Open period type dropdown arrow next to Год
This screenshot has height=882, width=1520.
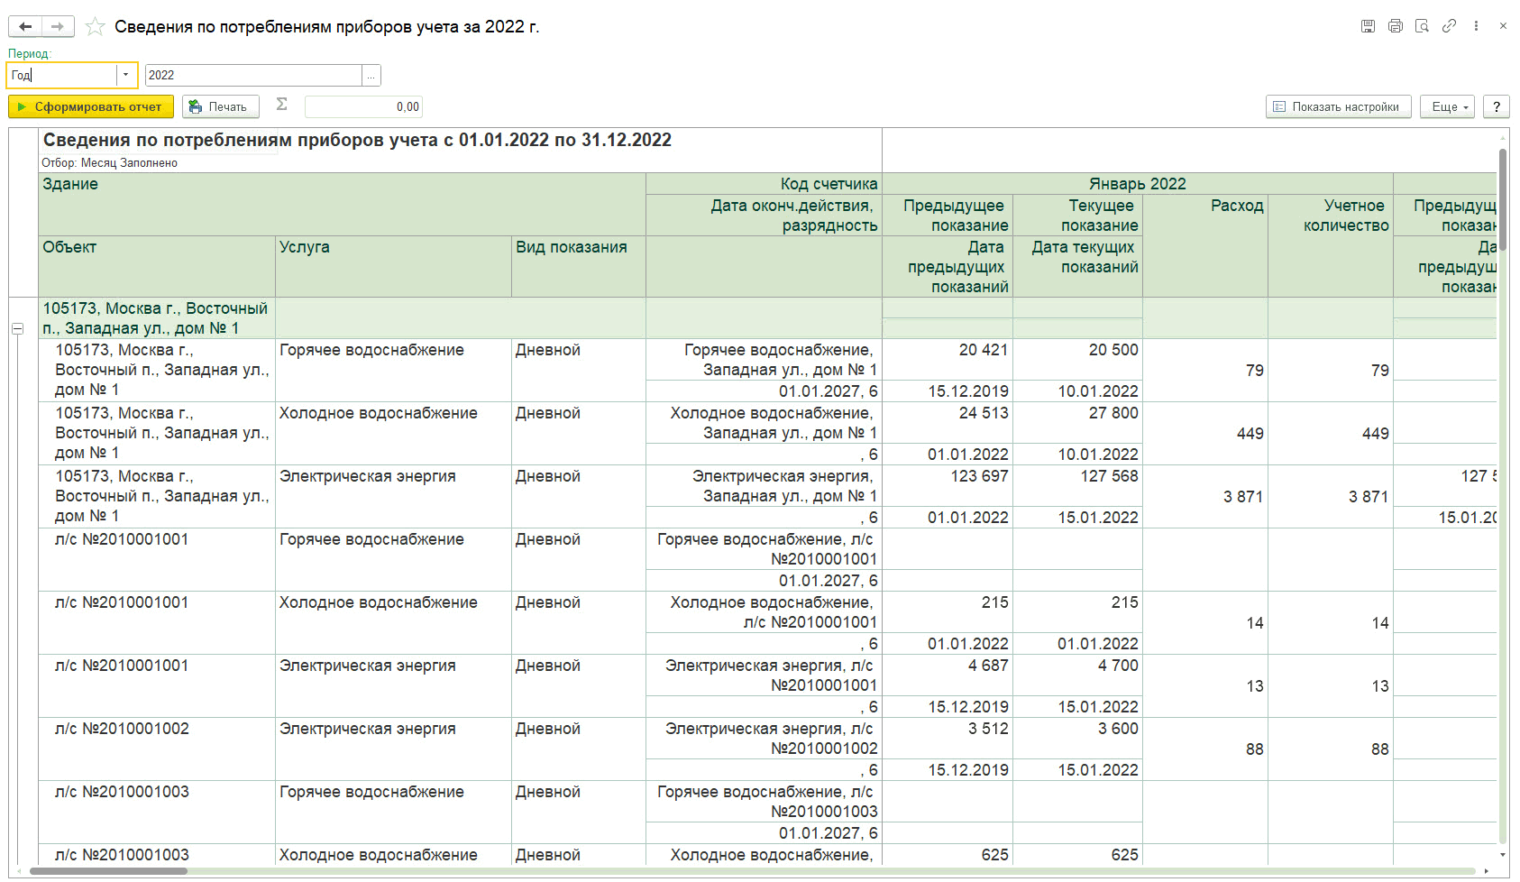click(125, 75)
